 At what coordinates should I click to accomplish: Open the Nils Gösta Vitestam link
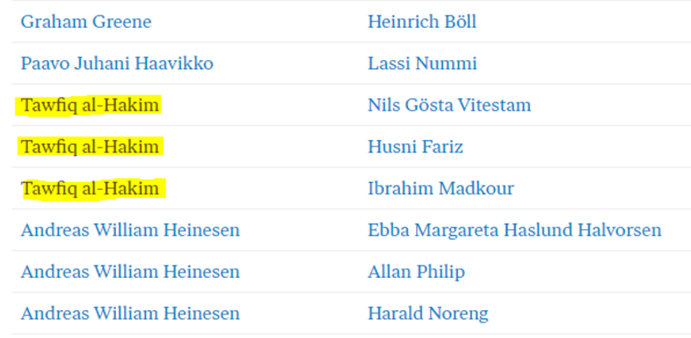click(x=449, y=105)
